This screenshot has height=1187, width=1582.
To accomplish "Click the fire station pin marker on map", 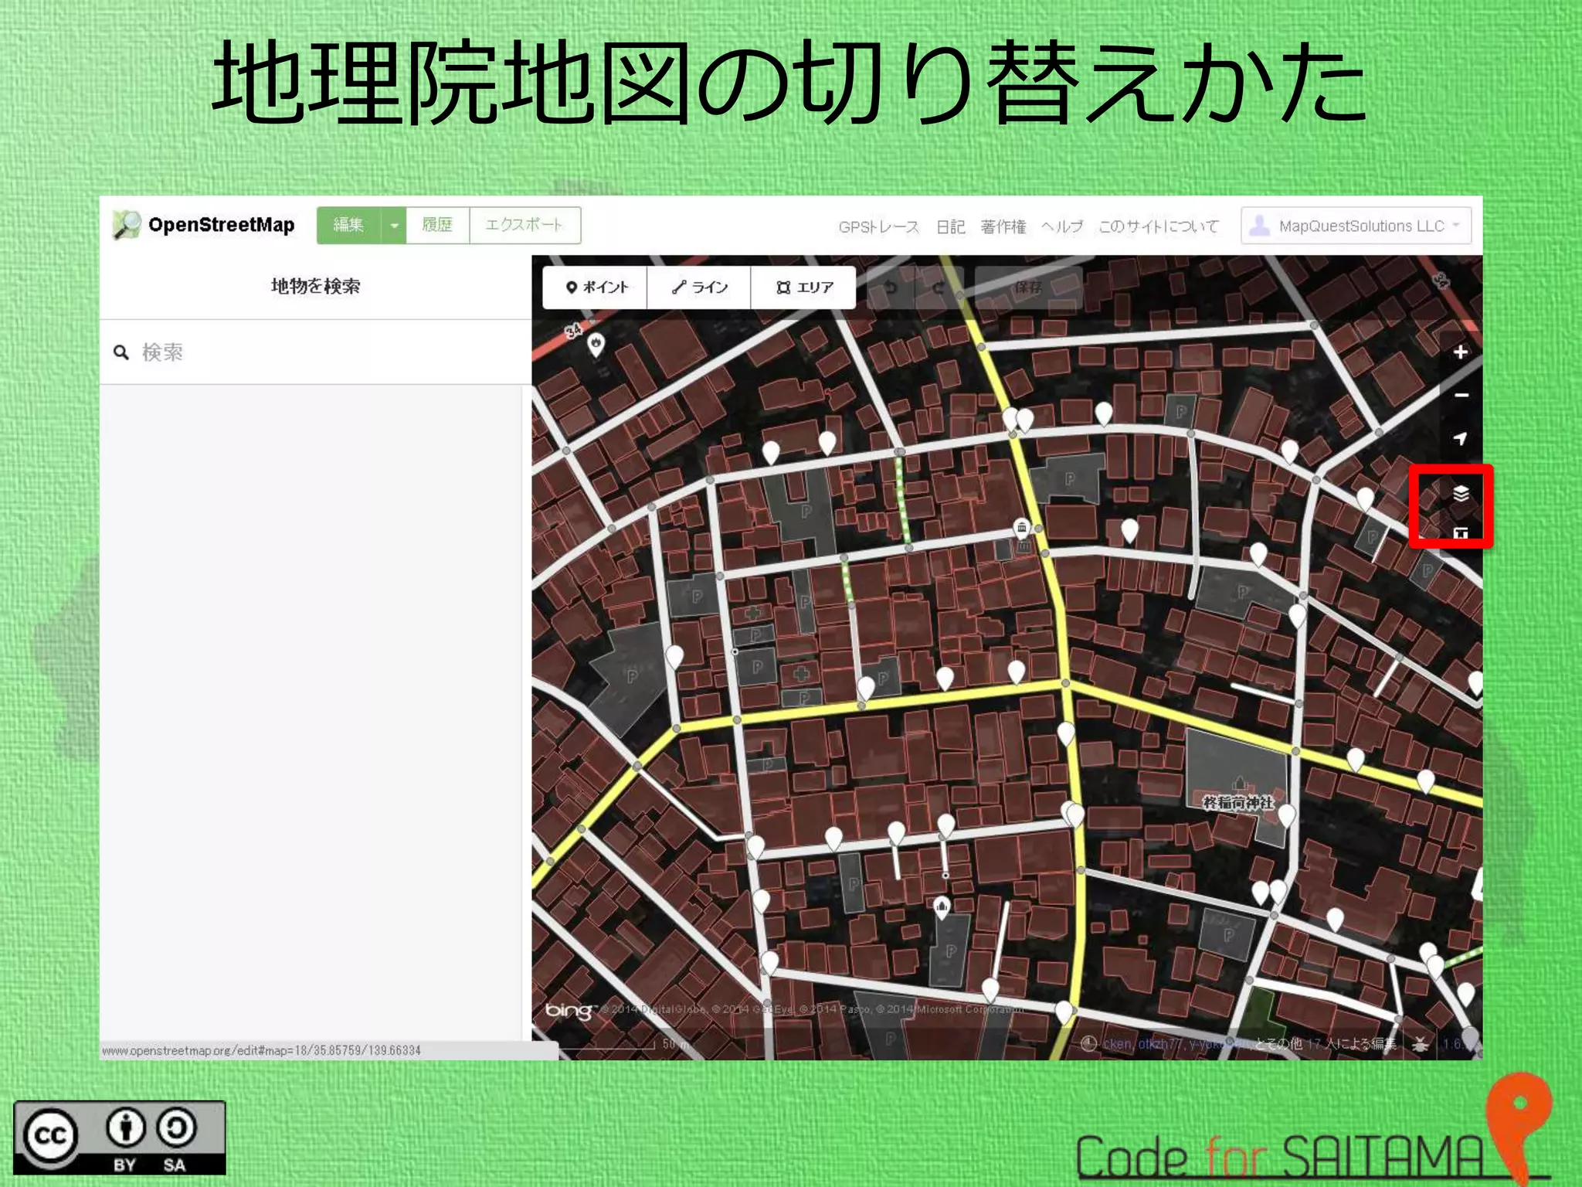I will pos(596,344).
